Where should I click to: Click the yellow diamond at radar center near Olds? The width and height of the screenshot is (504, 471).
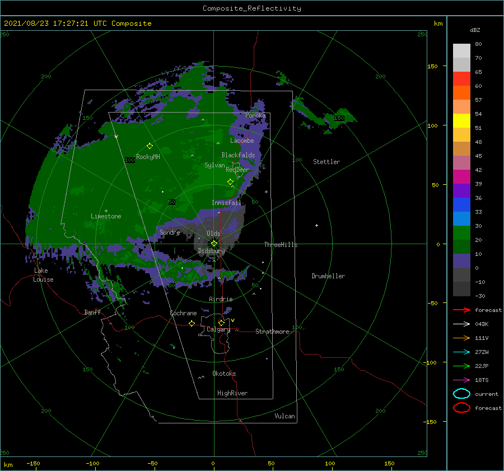pyautogui.click(x=214, y=244)
